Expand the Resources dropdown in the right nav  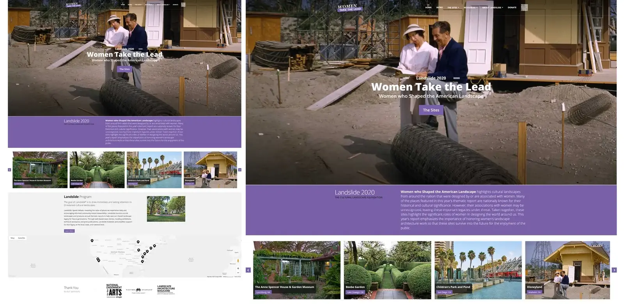coord(470,7)
